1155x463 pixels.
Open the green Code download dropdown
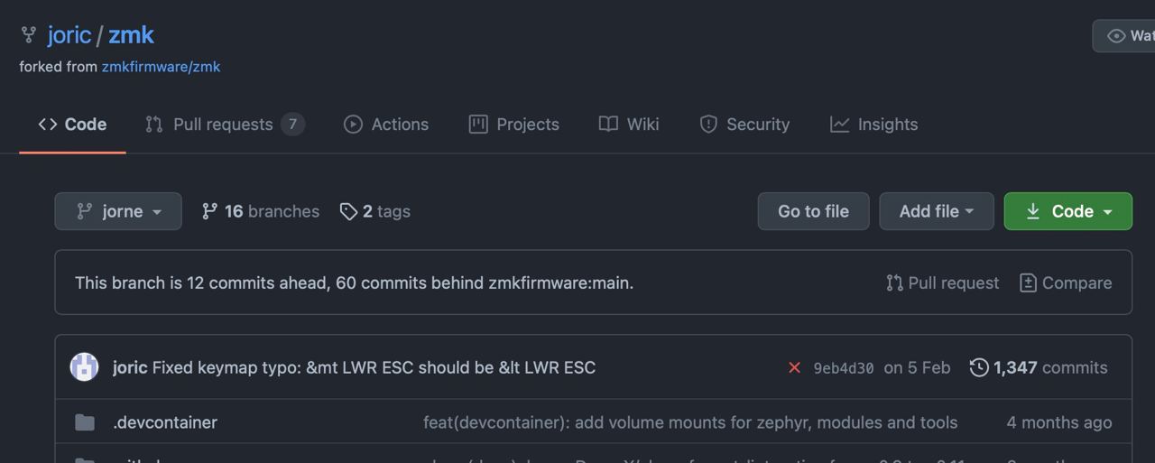coord(1068,211)
